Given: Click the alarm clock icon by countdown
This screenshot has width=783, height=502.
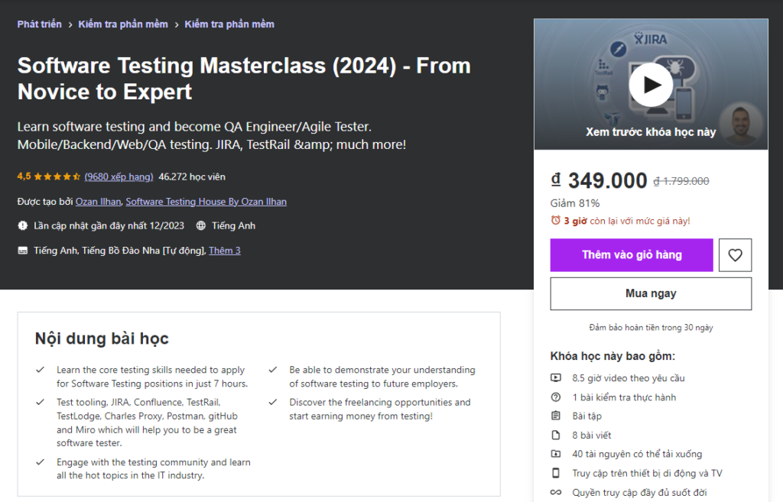Looking at the screenshot, I should [556, 221].
